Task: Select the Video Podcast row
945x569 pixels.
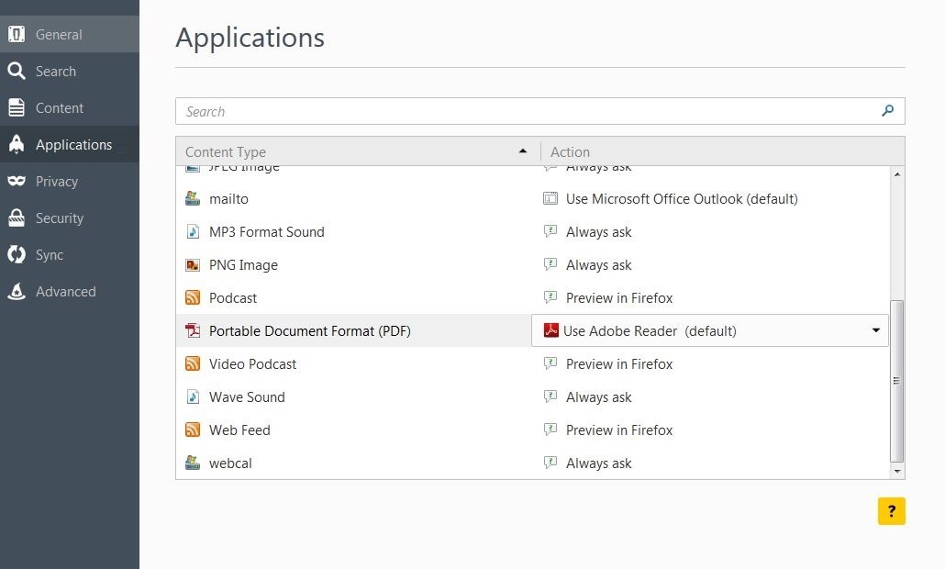Action: [533, 363]
